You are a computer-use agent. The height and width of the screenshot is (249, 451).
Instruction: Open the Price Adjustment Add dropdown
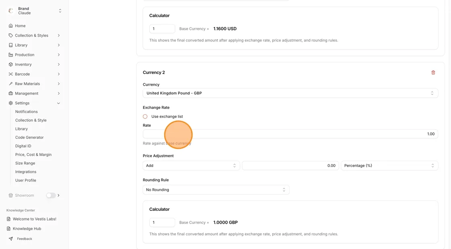tap(191, 165)
